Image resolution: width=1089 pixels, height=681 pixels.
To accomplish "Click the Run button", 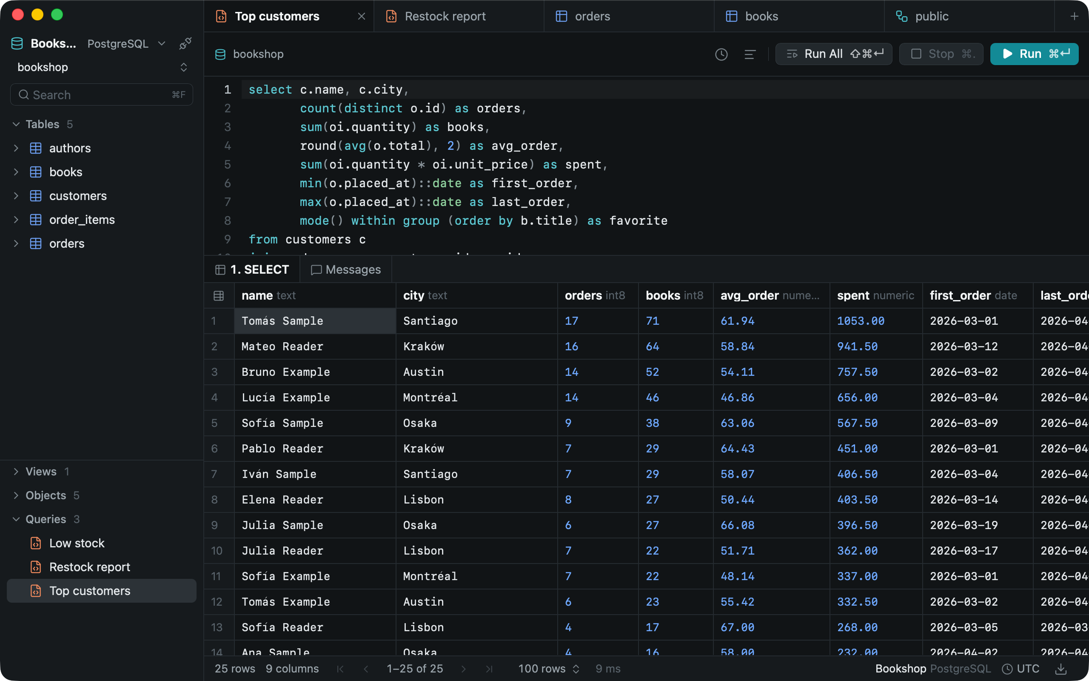I will pyautogui.click(x=1034, y=54).
